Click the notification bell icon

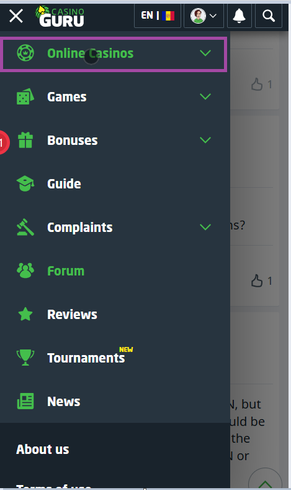pos(240,16)
